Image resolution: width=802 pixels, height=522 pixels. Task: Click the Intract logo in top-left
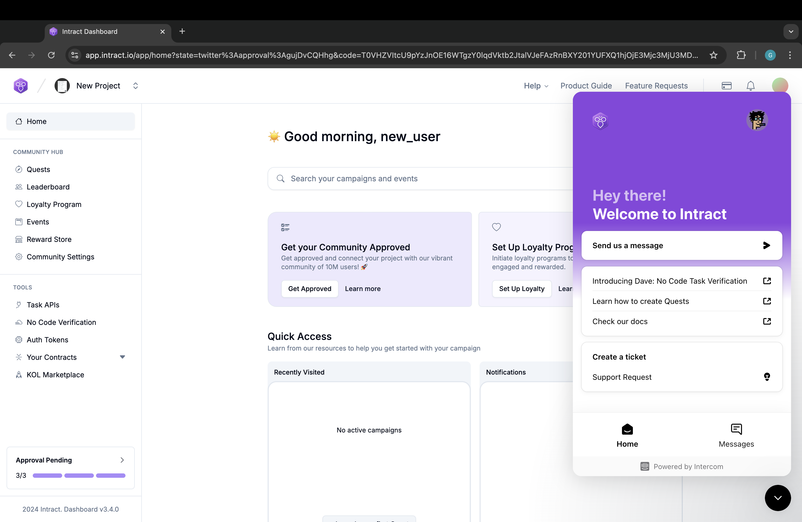click(20, 86)
